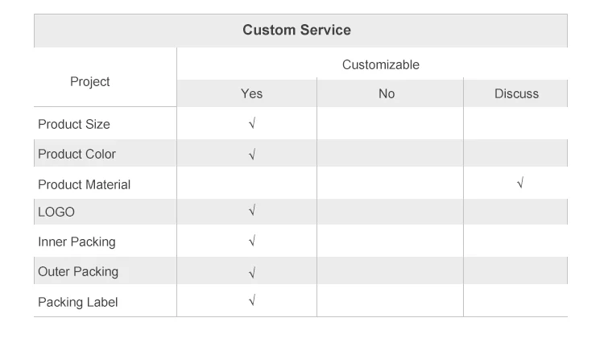604x355 pixels.
Task: Select the Inner Packing row checkmark
Action: click(x=252, y=241)
